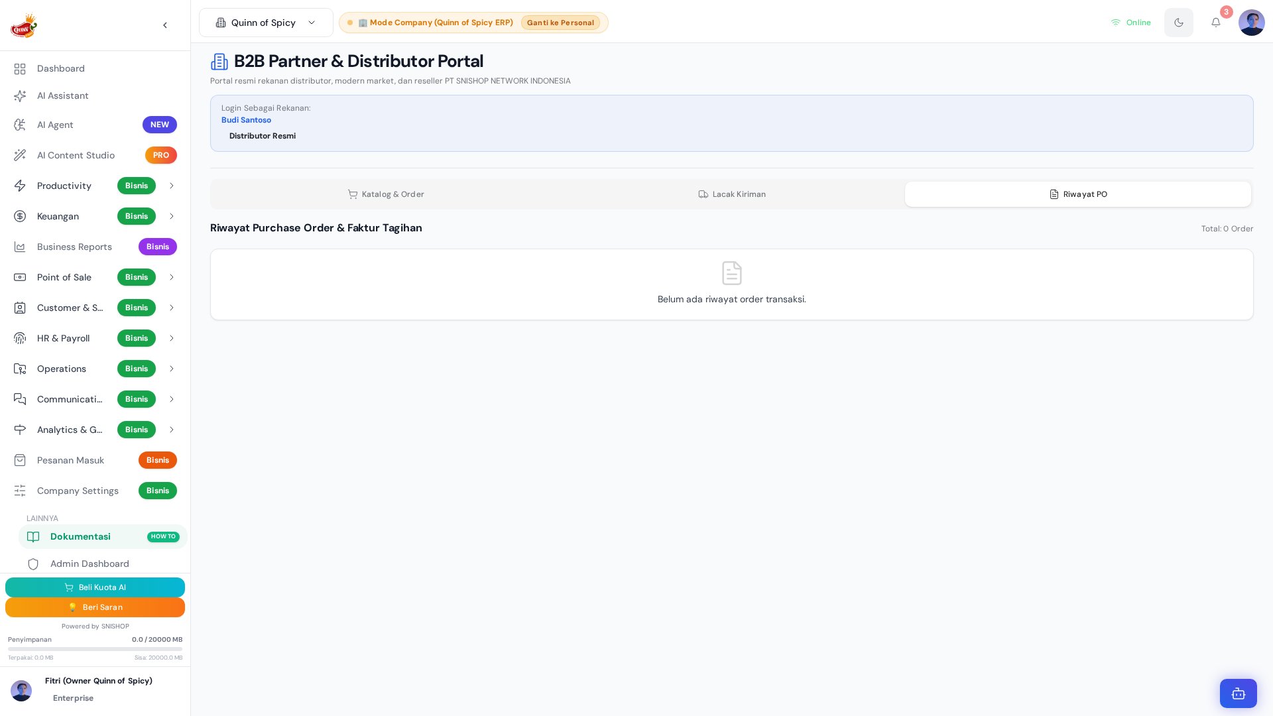The image size is (1273, 716).
Task: Open the chatbot assistant floating button
Action: (1239, 693)
